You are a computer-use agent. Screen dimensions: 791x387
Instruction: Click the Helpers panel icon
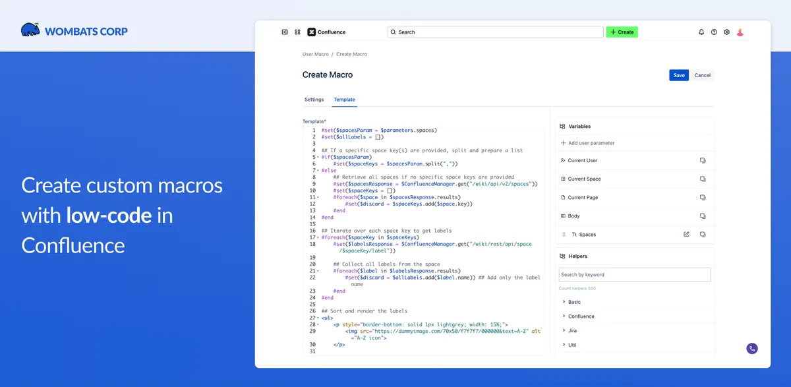point(562,256)
